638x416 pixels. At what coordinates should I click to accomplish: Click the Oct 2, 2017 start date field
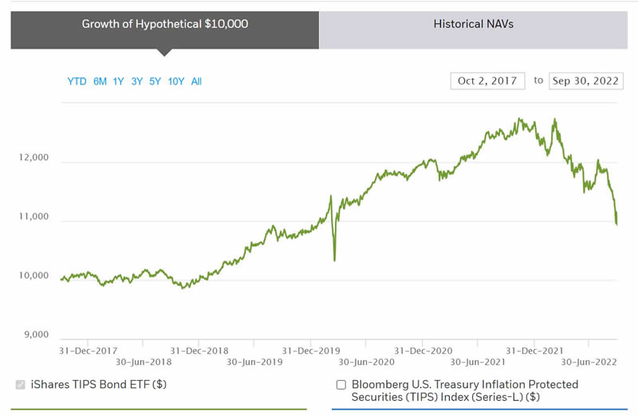(x=487, y=81)
